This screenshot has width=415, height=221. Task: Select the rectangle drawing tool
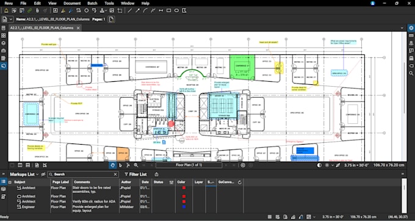[168, 10]
